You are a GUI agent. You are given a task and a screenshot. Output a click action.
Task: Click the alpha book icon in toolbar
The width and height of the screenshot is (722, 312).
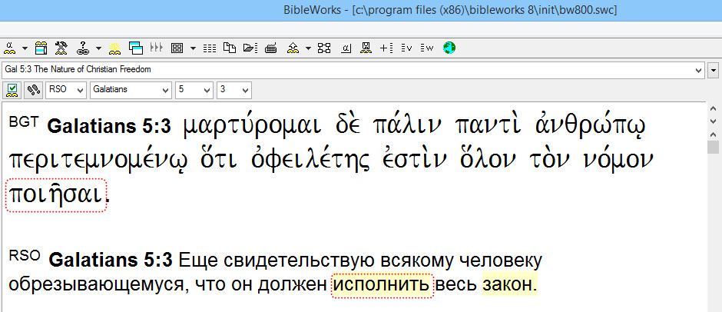[11, 48]
